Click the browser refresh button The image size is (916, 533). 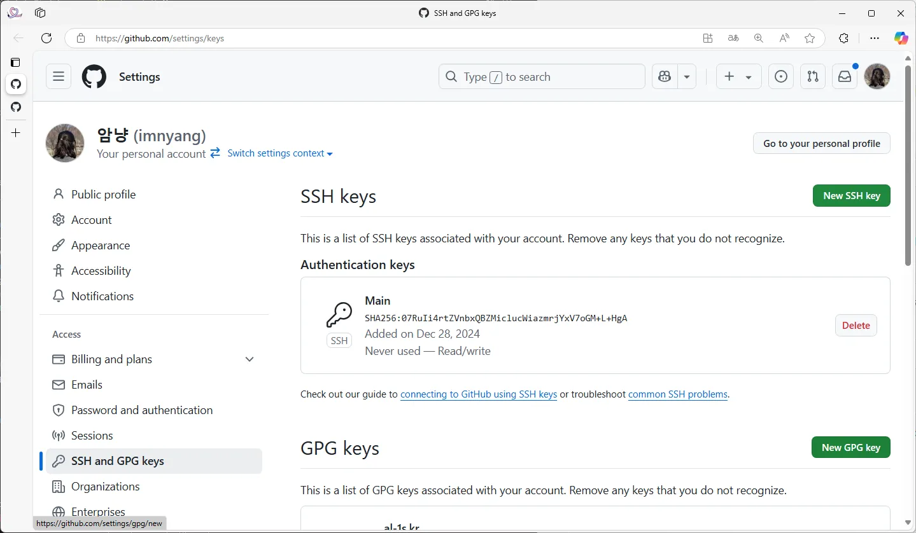point(46,38)
